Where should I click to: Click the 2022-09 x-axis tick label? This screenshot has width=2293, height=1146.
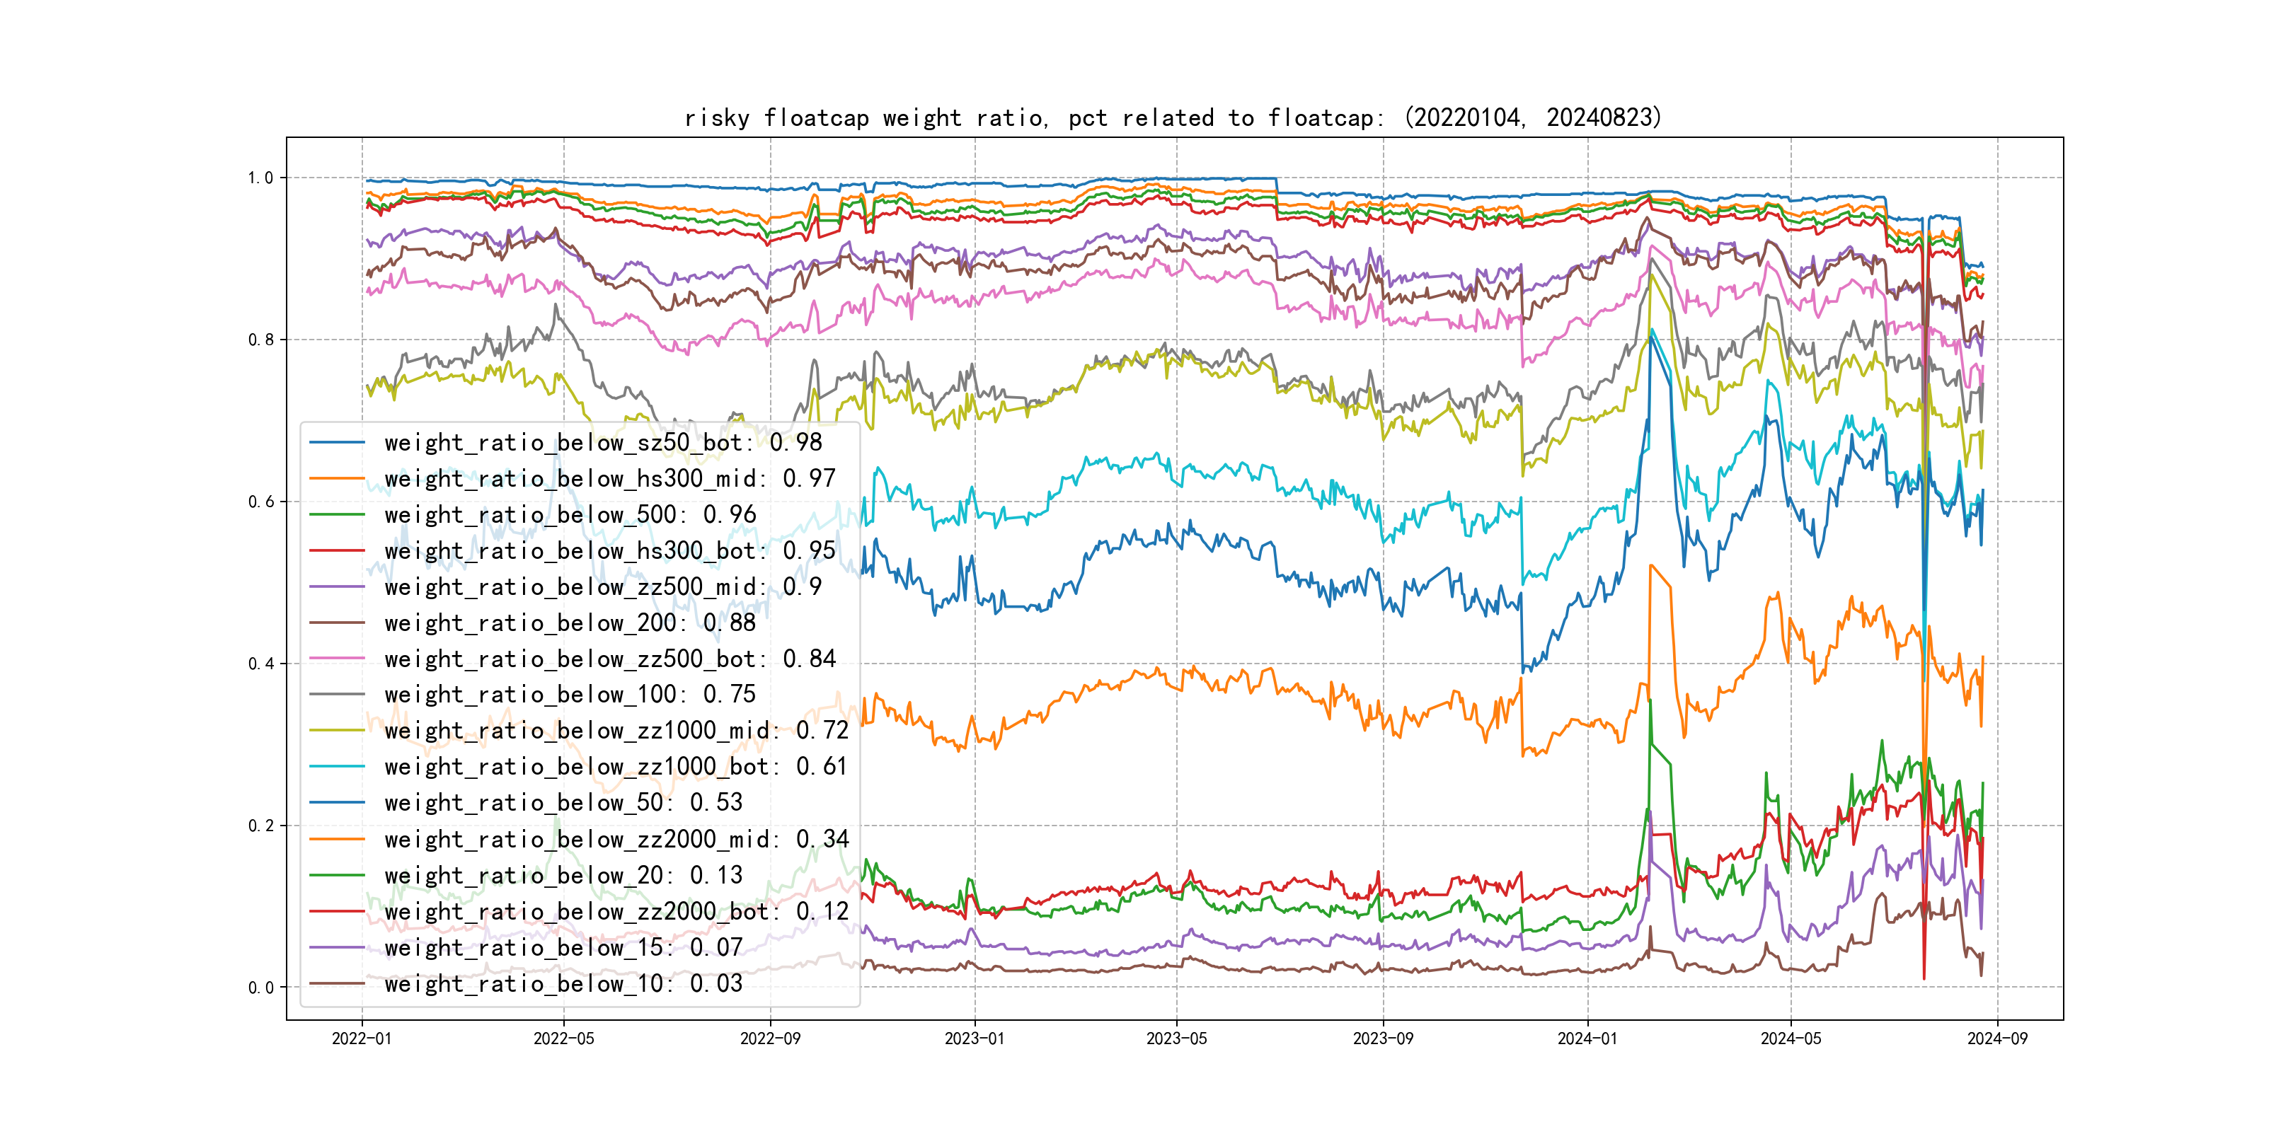[770, 1038]
